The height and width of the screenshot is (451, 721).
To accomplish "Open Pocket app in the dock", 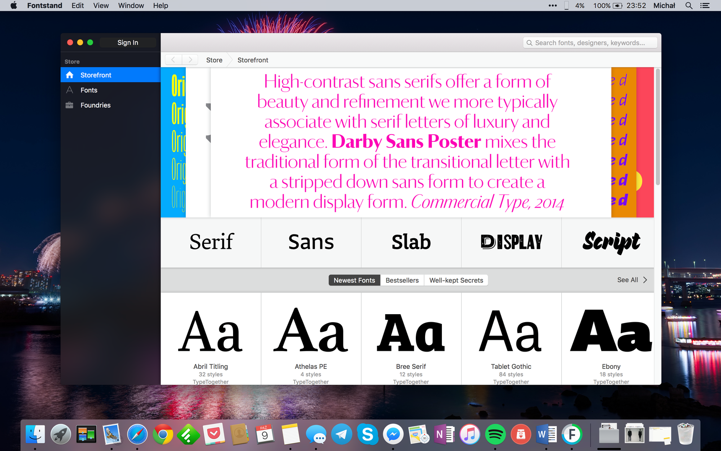I will [x=214, y=434].
